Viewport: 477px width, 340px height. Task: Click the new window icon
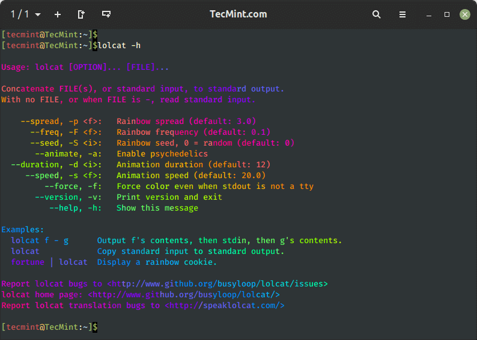coord(106,14)
